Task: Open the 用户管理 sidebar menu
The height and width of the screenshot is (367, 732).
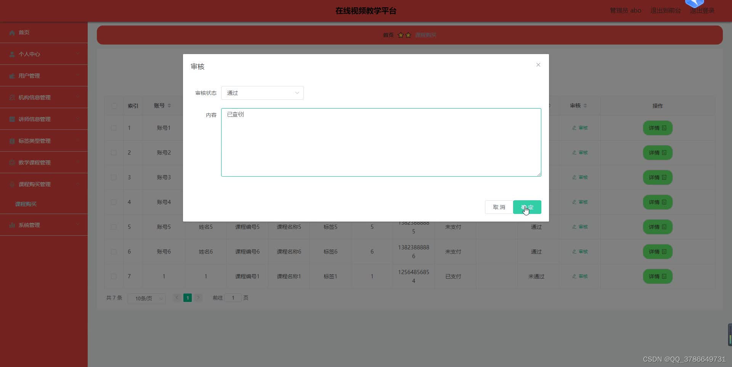Action: tap(44, 76)
